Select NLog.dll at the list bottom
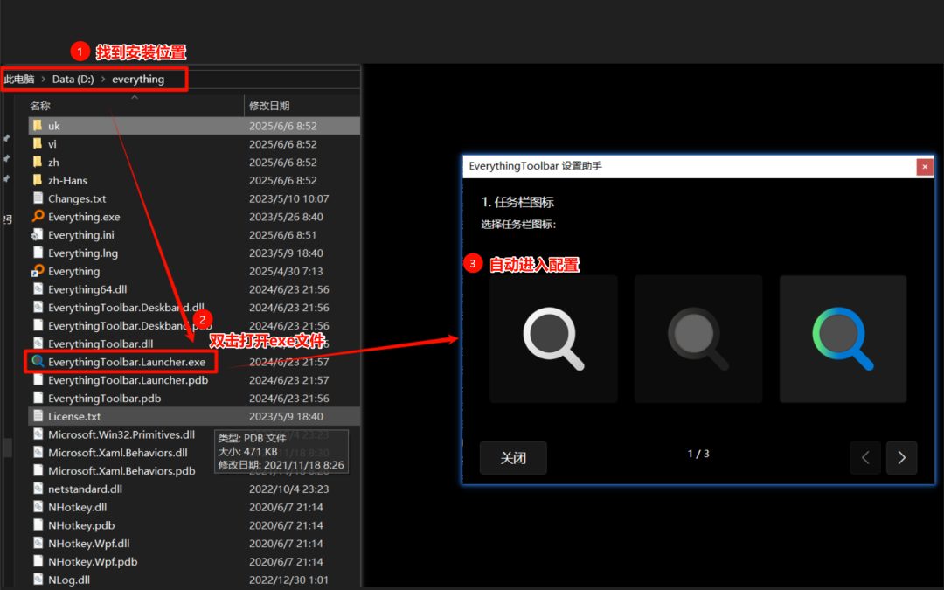 67,579
